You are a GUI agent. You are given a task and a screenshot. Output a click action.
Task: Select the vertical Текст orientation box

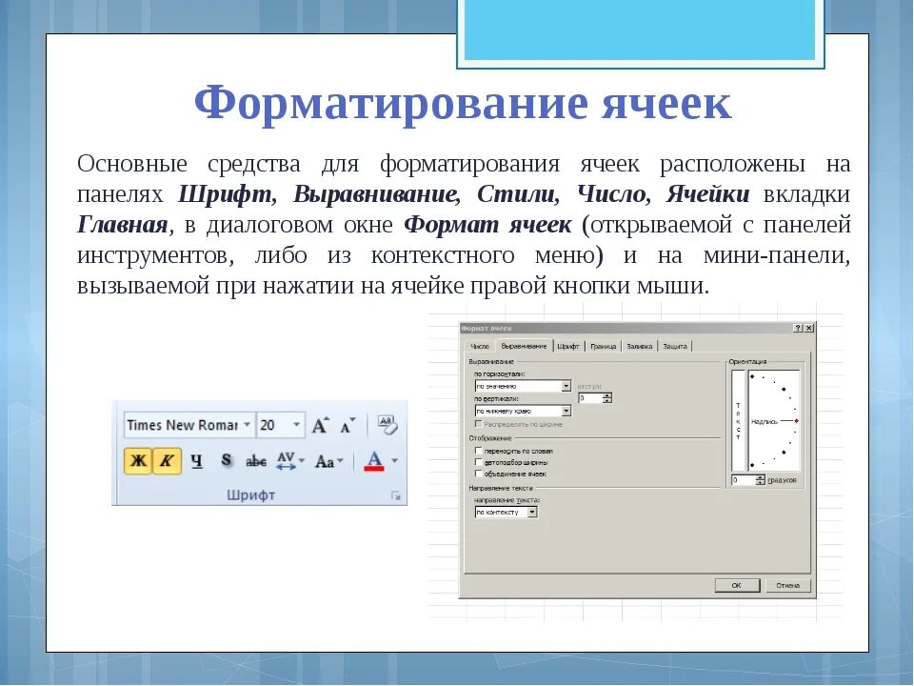coord(738,420)
